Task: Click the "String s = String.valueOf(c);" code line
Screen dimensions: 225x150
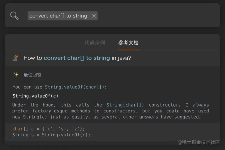Action: [x=51, y=135]
